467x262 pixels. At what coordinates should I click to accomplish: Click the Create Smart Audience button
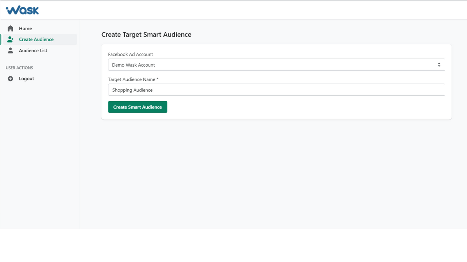[138, 107]
